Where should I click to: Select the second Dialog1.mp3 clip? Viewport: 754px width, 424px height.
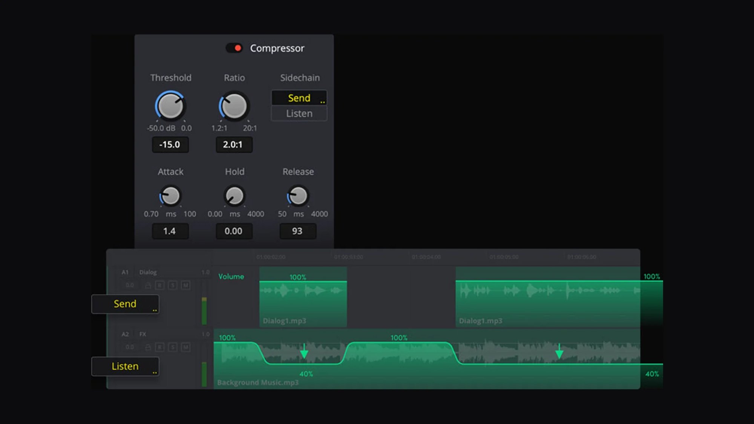tap(548, 297)
